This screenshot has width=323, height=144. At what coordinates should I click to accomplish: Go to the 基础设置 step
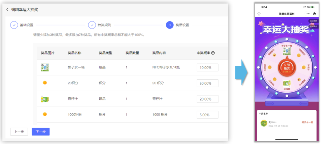tap(14, 25)
